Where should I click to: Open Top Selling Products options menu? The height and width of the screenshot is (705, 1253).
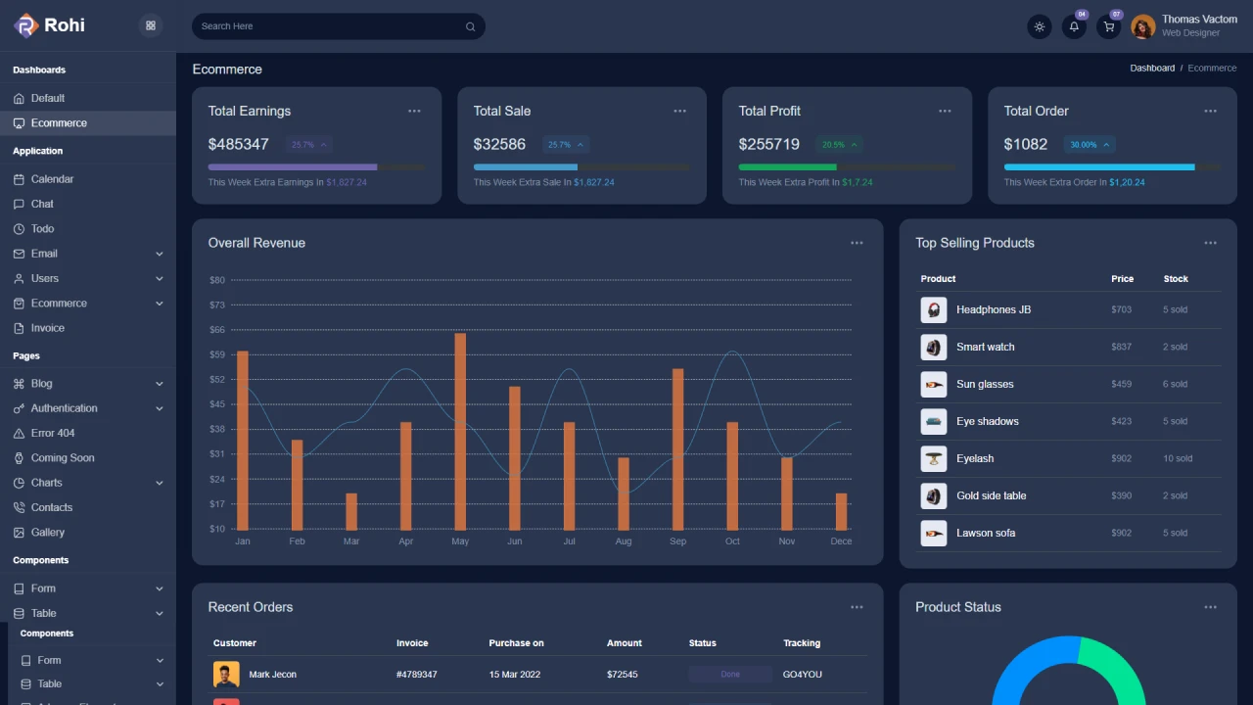[x=1210, y=243]
